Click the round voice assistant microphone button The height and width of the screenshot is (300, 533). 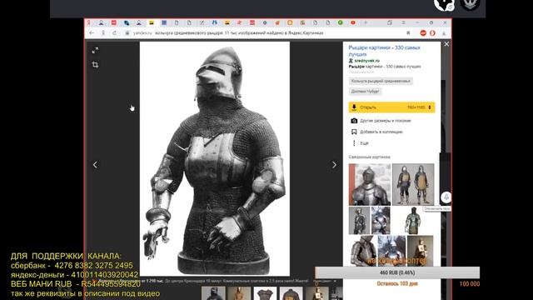click(446, 197)
